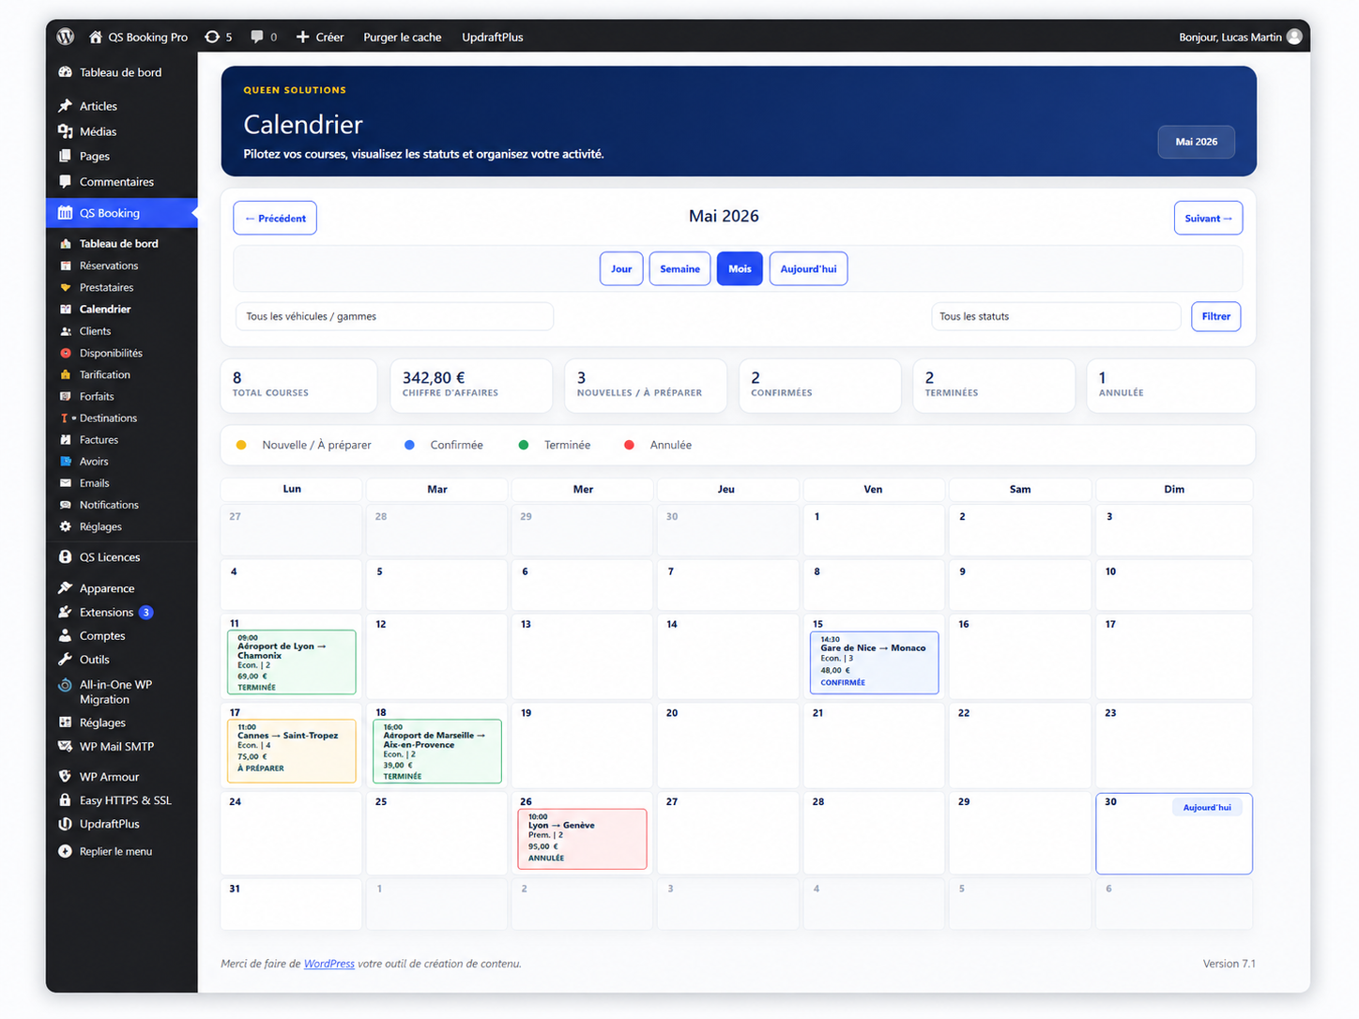Click the Articles pushpin icon
Image resolution: width=1359 pixels, height=1019 pixels.
(x=65, y=106)
